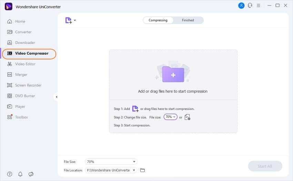
Task: Click the add files icon in top toolbar
Action: click(69, 20)
